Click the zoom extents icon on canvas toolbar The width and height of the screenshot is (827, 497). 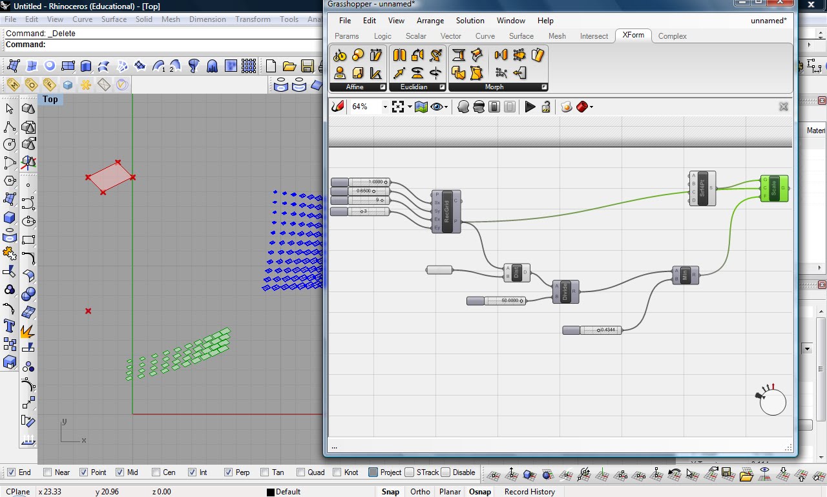point(397,107)
